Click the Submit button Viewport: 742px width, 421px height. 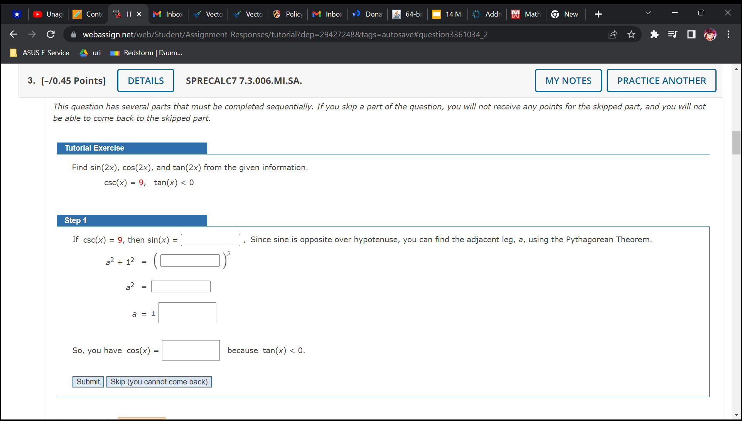pos(88,382)
